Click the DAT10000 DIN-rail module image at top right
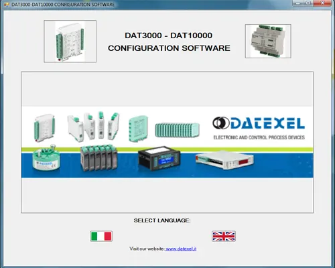 [268, 41]
